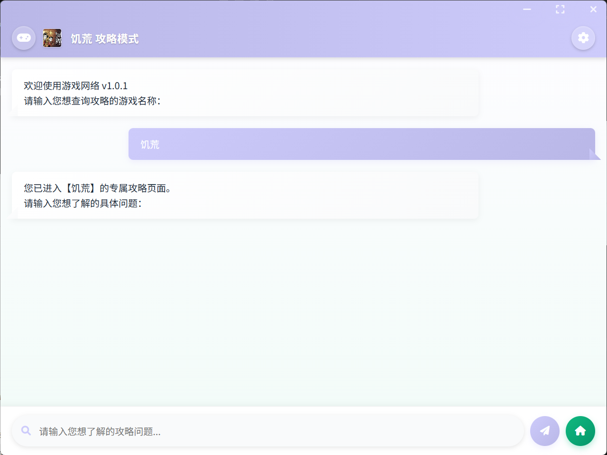
Task: Select the user message bubble 饥荒
Action: point(362,144)
